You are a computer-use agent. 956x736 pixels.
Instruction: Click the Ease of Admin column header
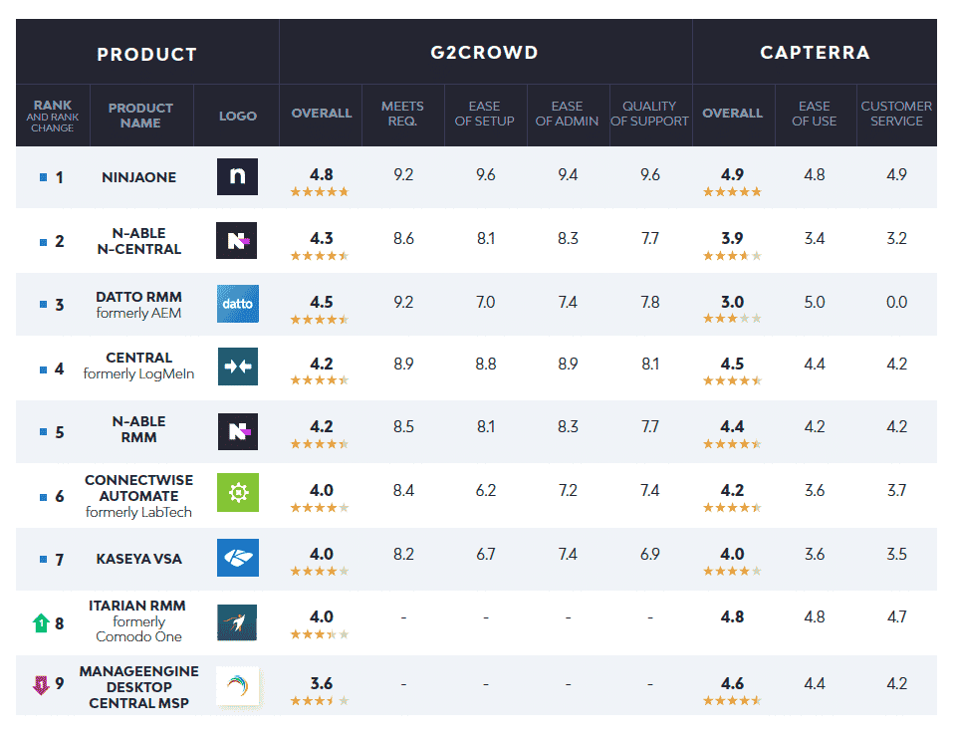coord(567,114)
